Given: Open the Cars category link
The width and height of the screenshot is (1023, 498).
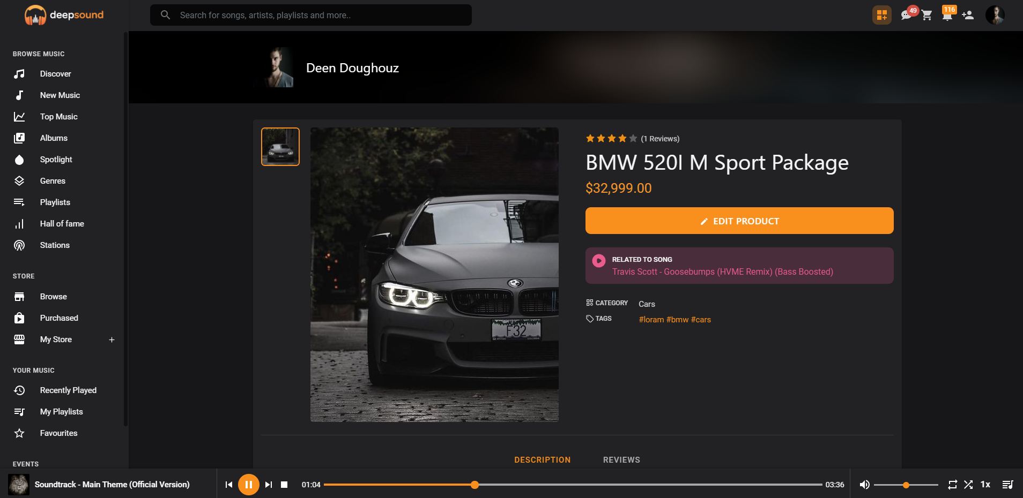Looking at the screenshot, I should (647, 304).
